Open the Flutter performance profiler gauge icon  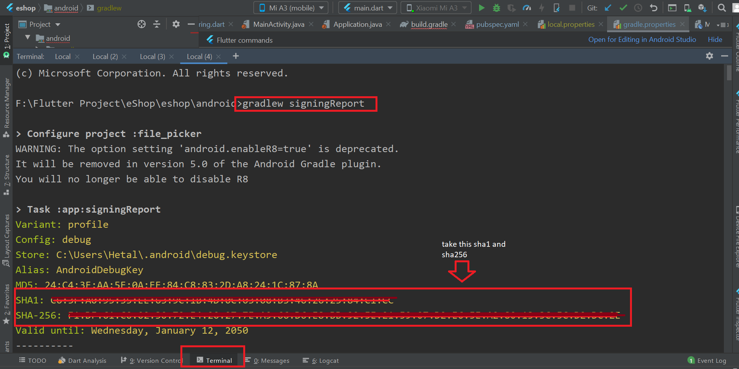coord(526,8)
